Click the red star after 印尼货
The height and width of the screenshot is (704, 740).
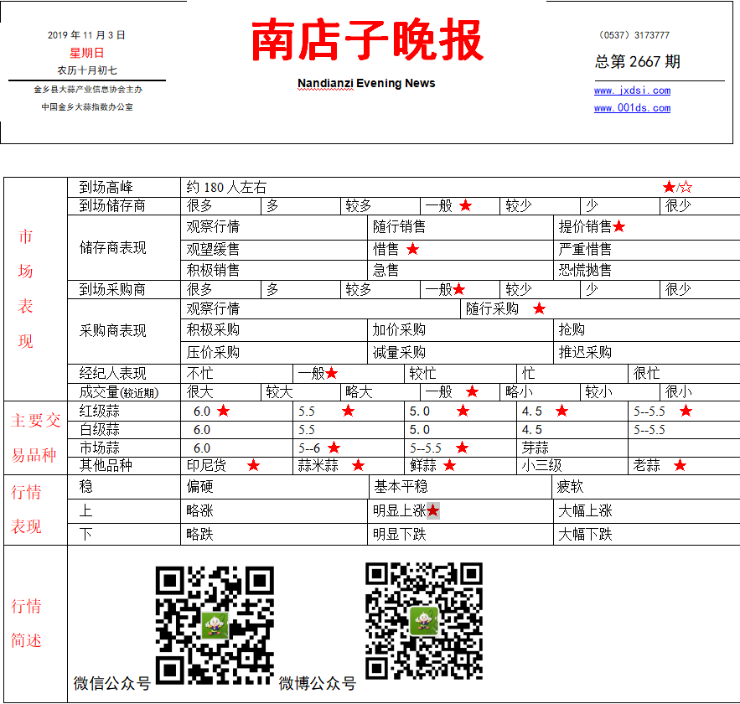tap(253, 465)
